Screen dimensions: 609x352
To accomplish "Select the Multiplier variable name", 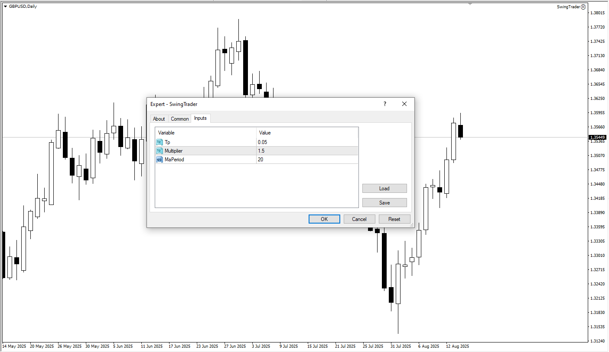I will (x=173, y=151).
